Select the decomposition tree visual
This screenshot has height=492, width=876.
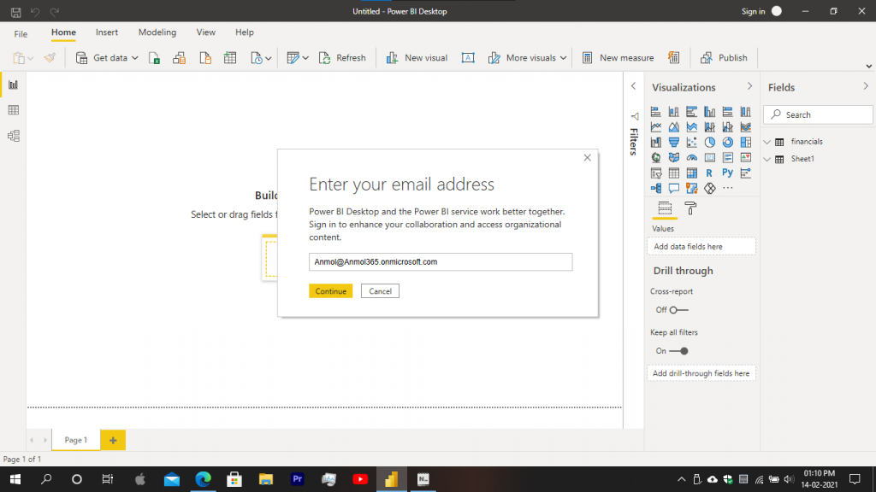click(656, 189)
